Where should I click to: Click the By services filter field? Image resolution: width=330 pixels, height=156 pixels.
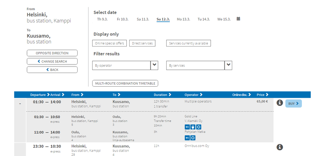point(196,65)
